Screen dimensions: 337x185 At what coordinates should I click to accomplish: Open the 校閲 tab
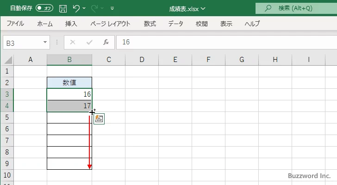[x=202, y=24]
